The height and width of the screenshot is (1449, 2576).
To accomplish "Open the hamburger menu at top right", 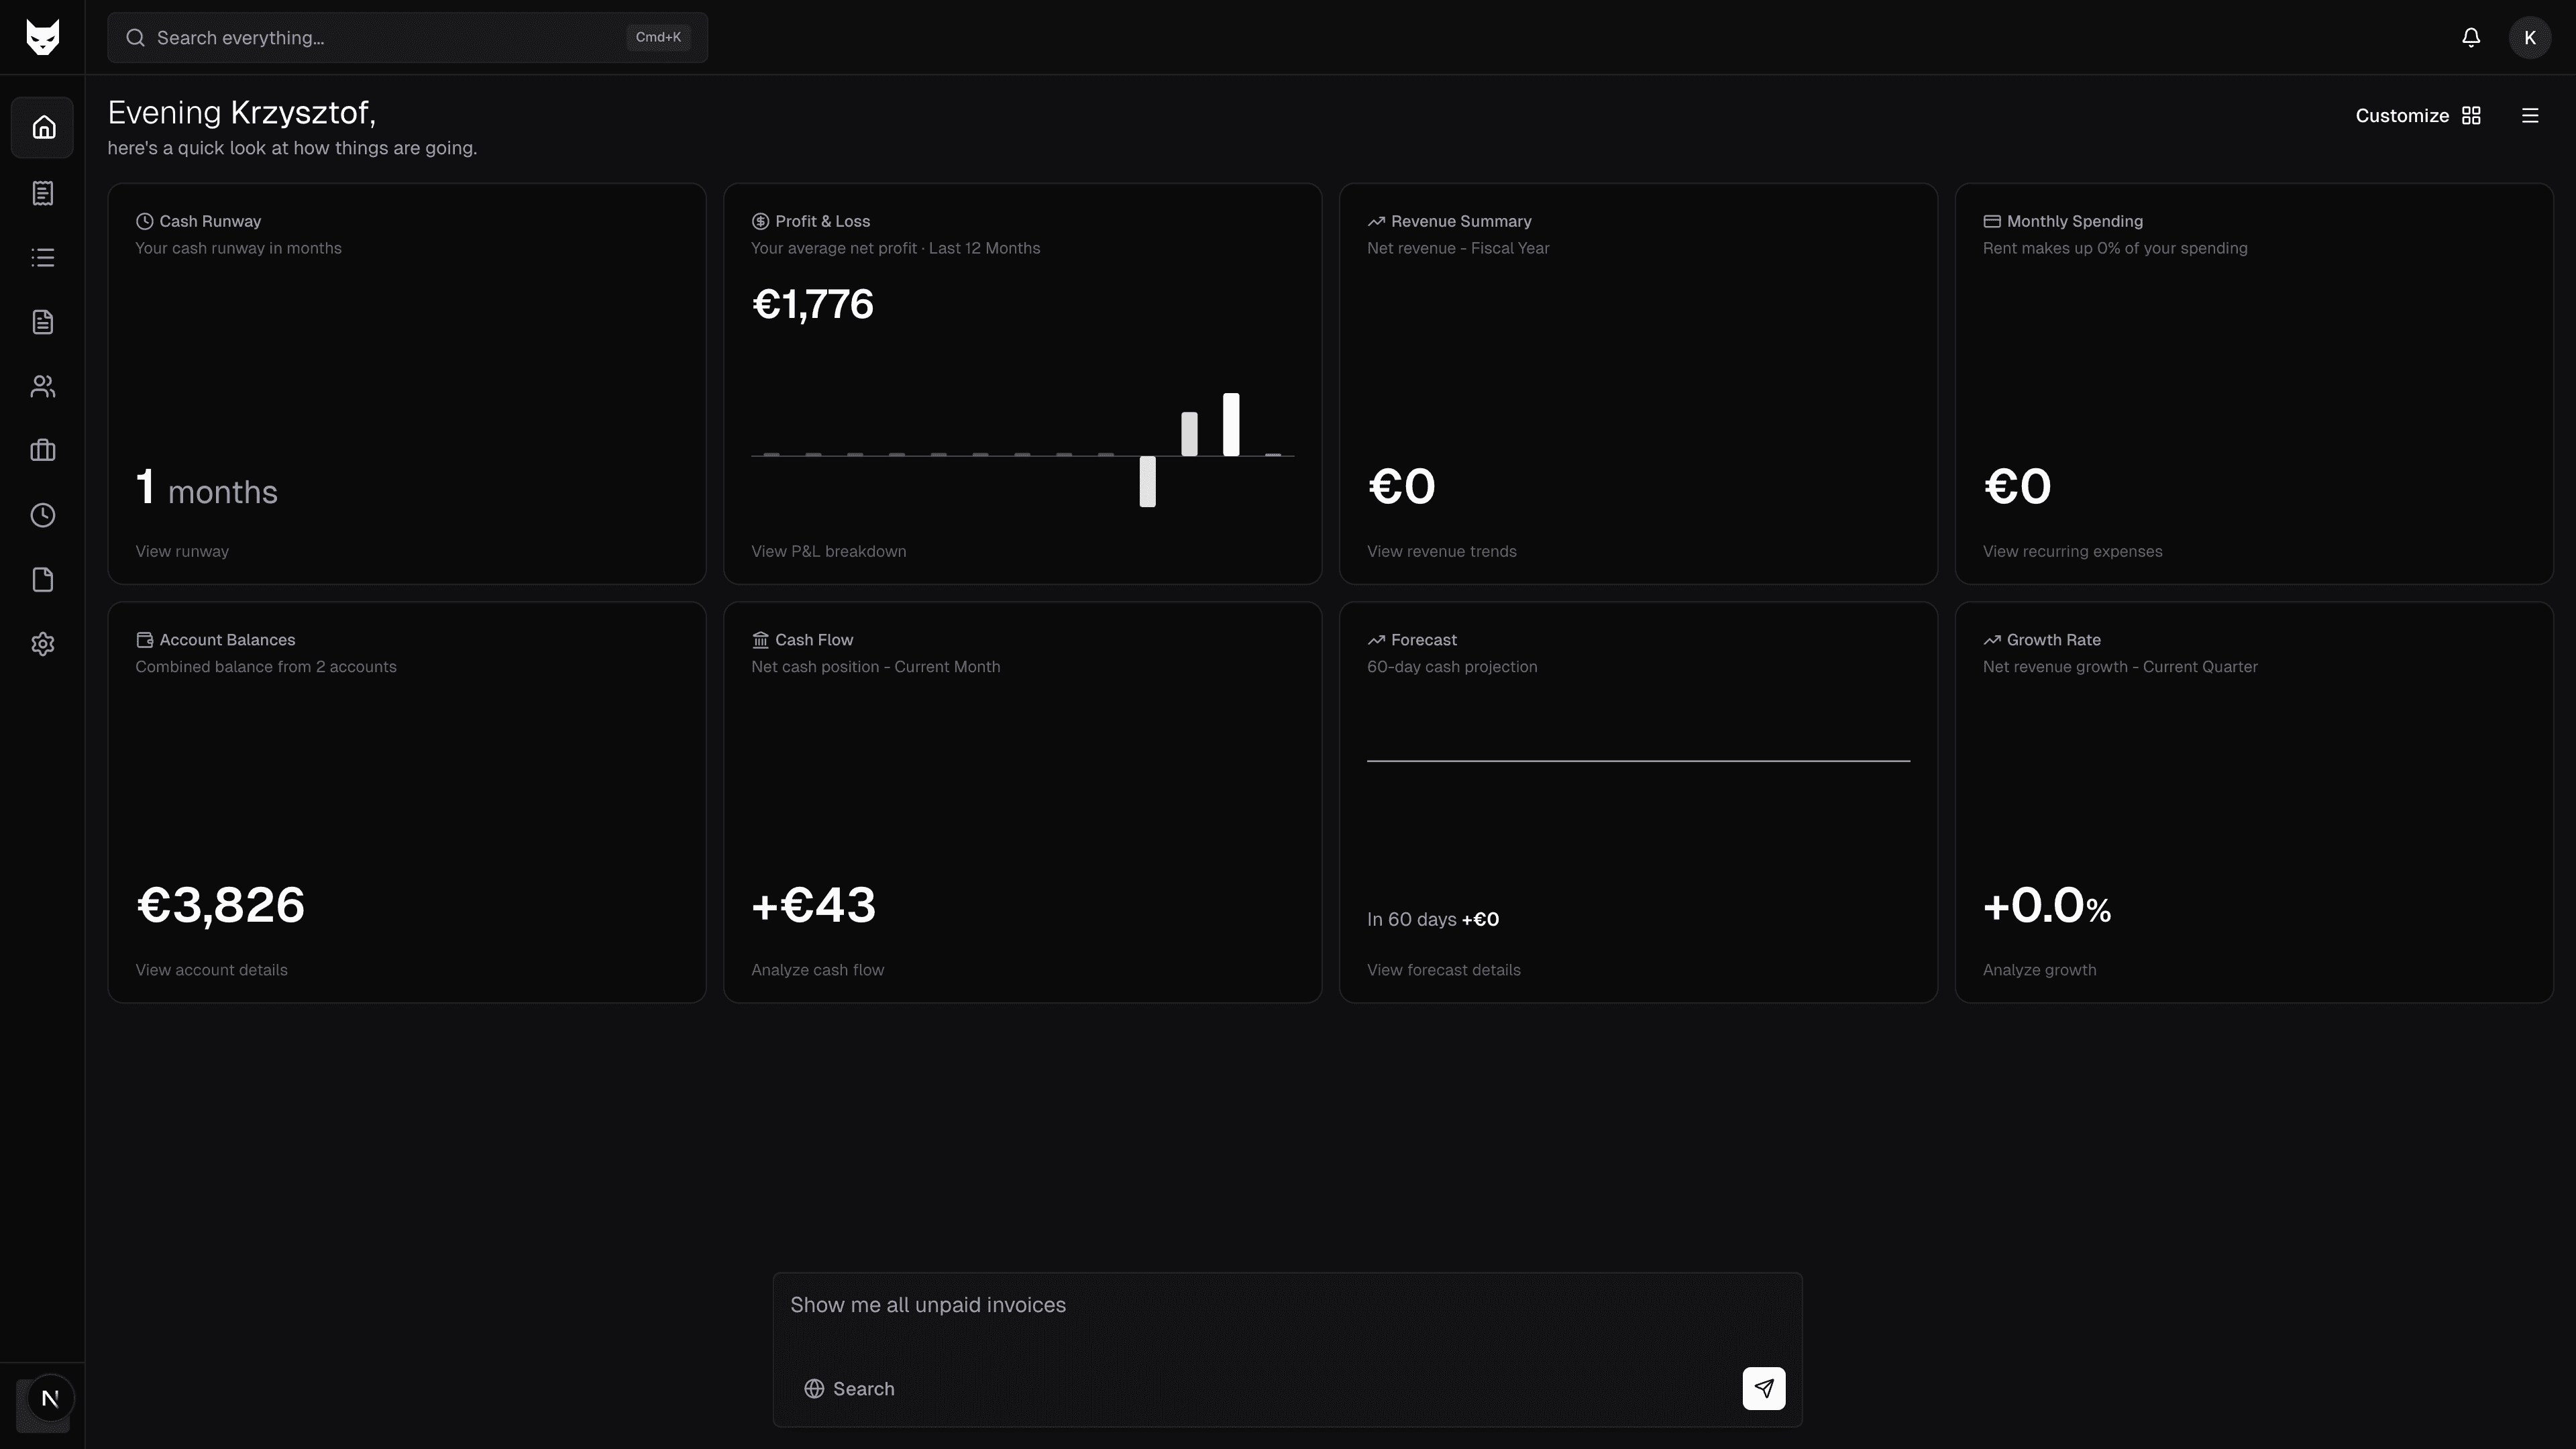I will tap(2530, 115).
